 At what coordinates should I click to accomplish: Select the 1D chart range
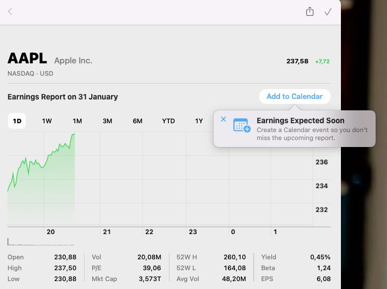click(17, 121)
